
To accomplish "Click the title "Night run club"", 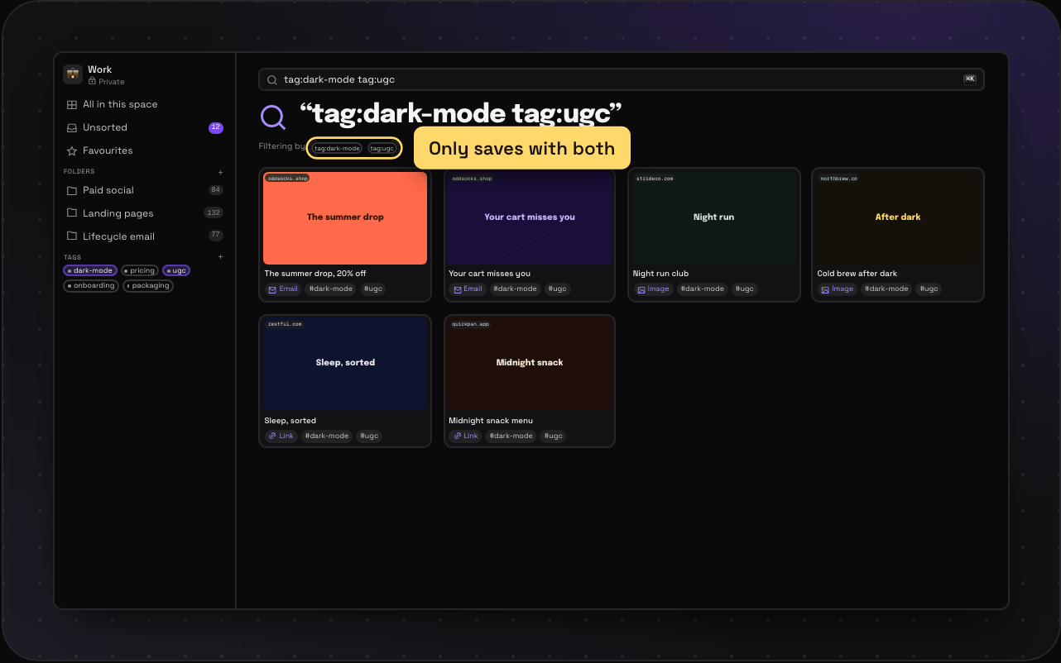I will tap(660, 274).
